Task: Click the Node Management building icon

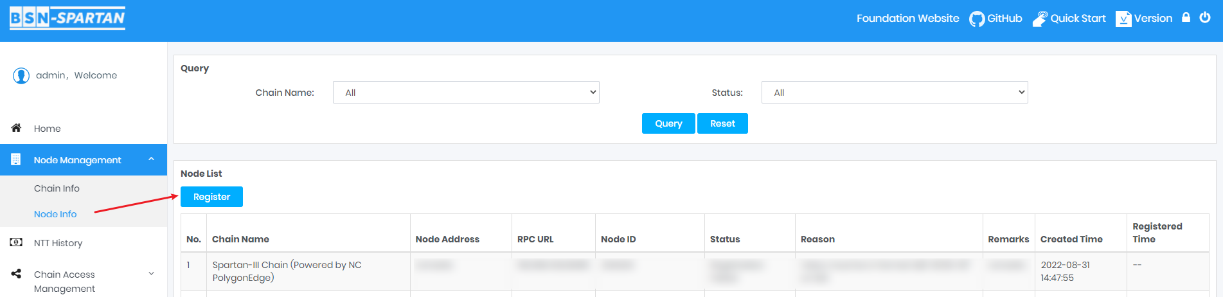Action: tap(16, 159)
